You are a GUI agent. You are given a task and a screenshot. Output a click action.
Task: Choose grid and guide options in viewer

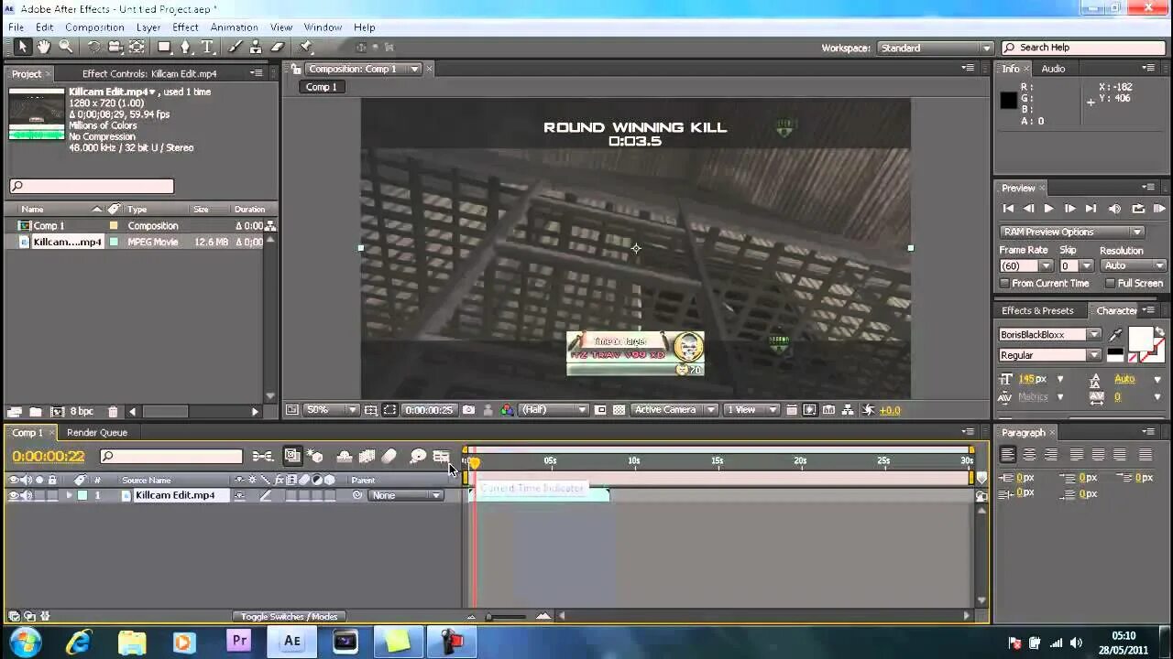point(370,410)
